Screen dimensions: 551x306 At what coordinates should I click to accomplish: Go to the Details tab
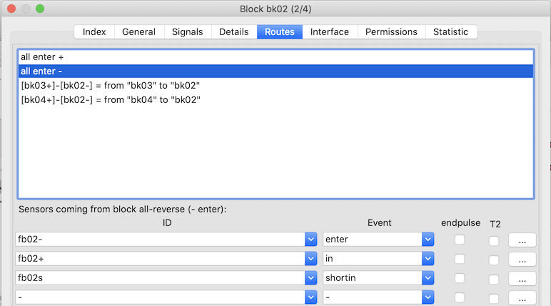[233, 32]
